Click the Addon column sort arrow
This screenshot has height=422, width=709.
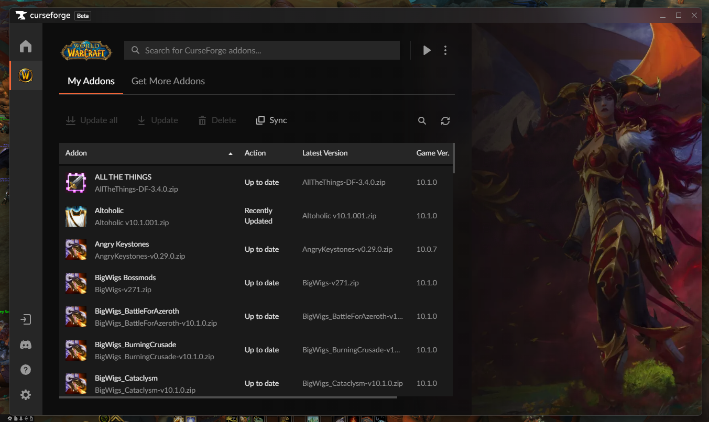[231, 153]
